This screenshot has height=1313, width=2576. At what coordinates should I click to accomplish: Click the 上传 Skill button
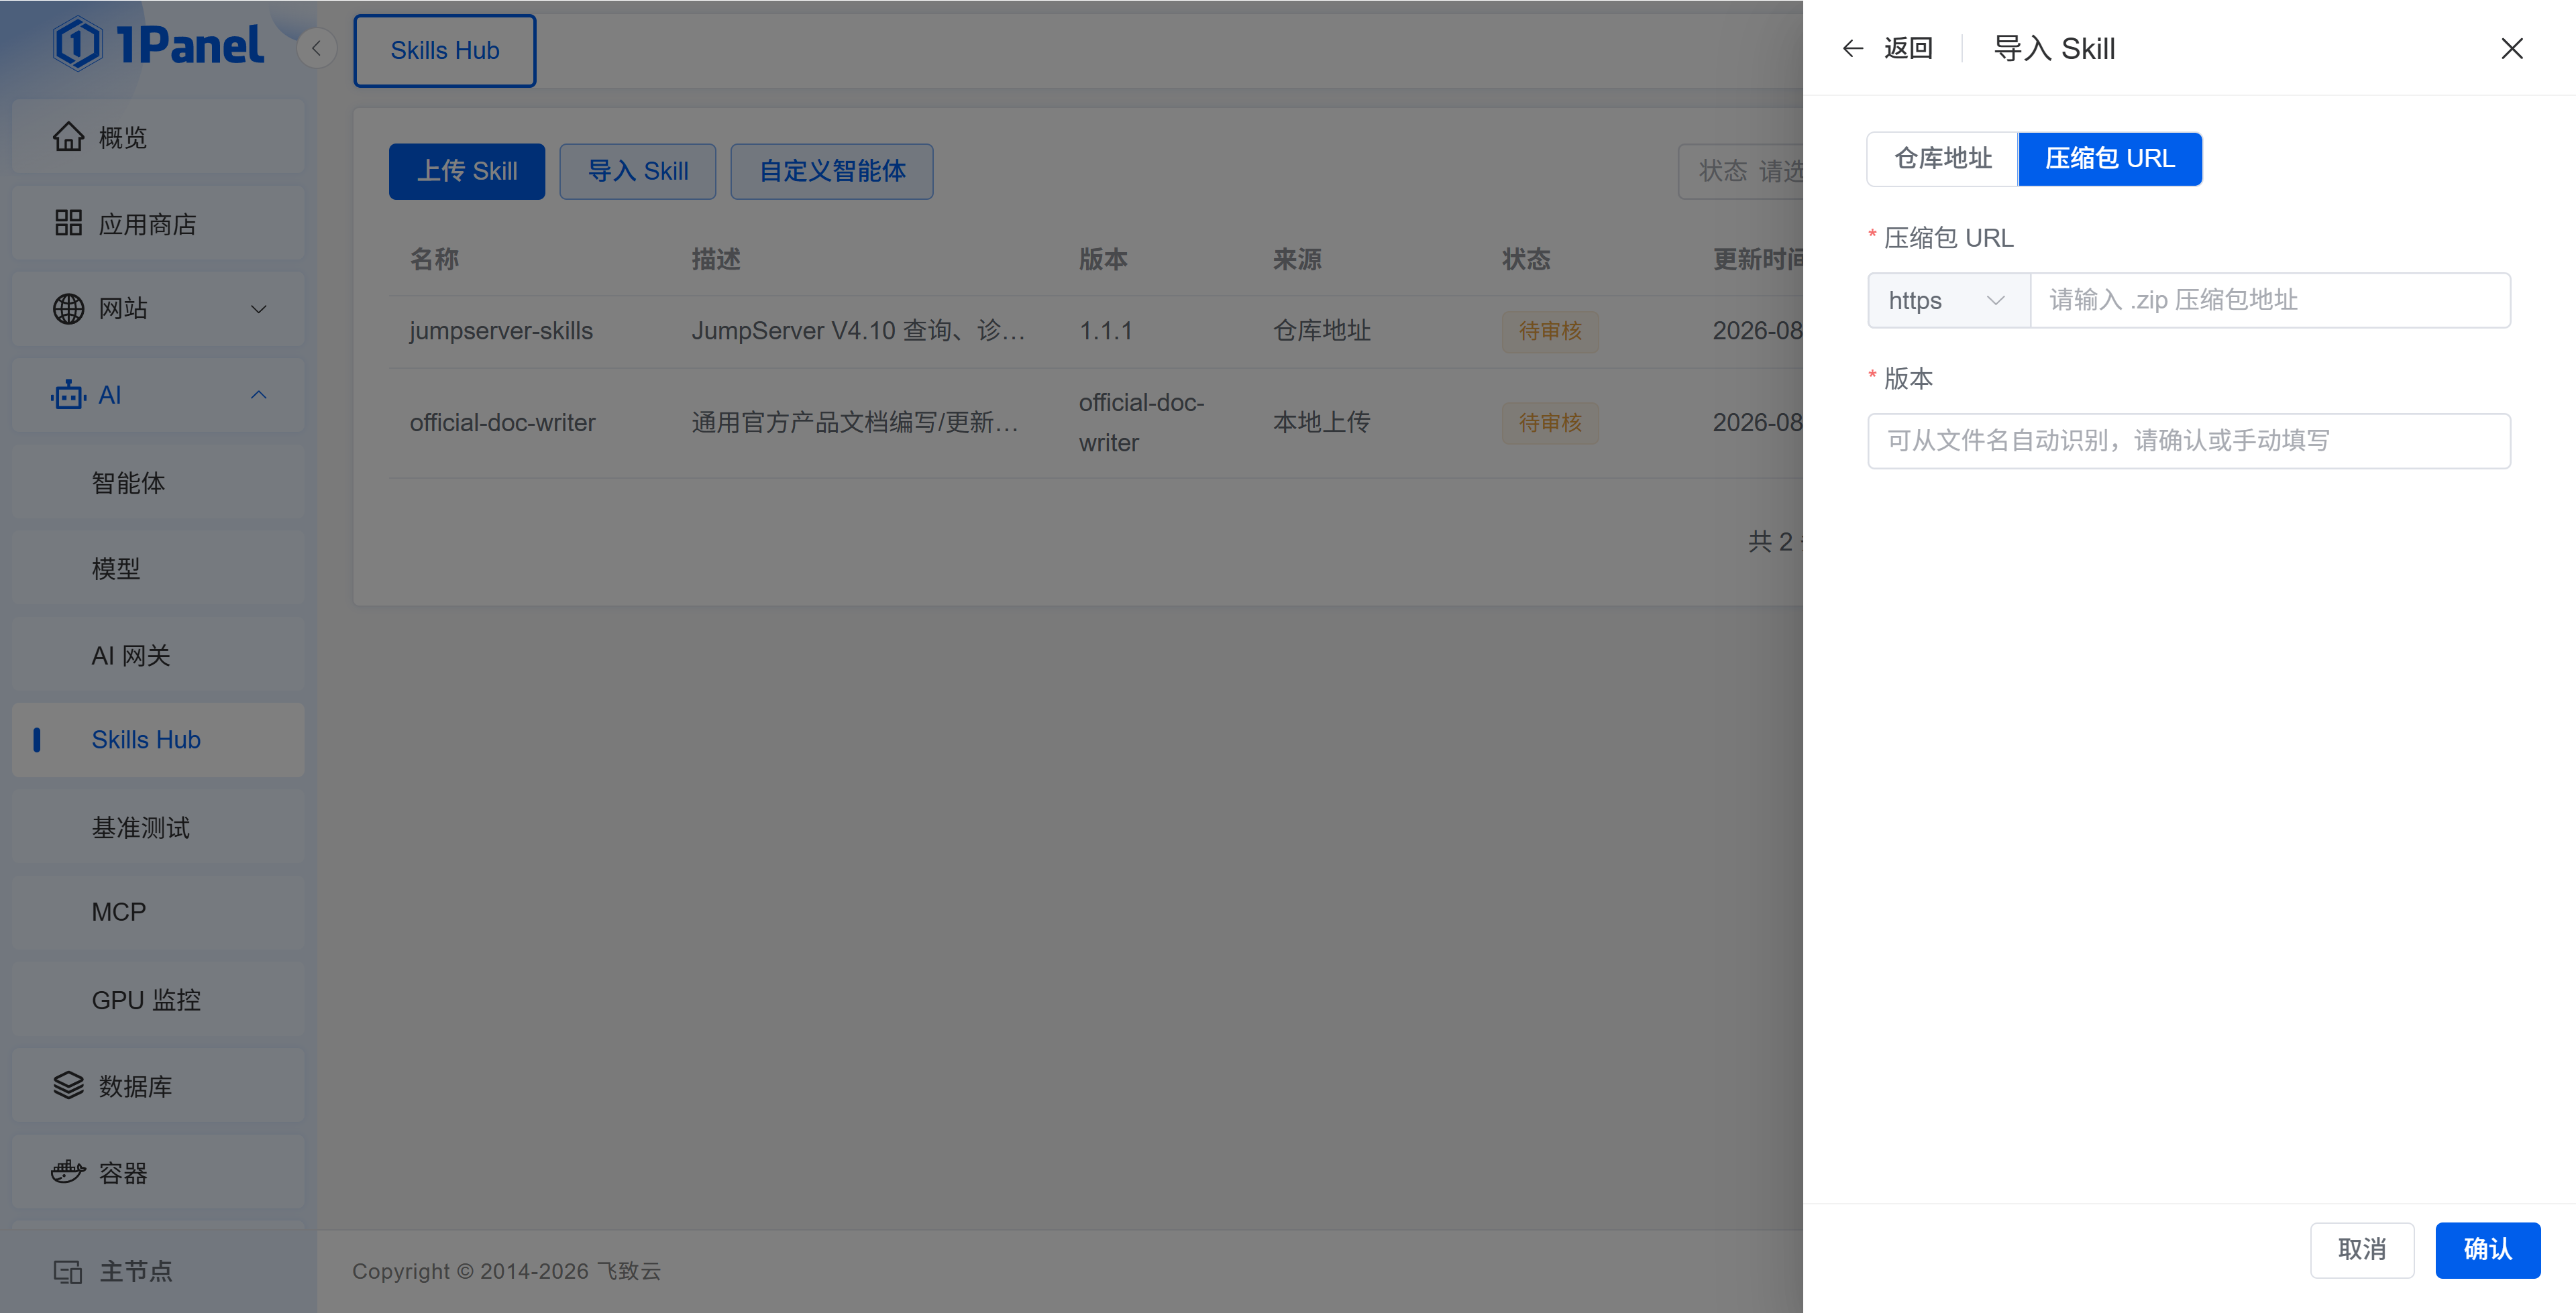(x=467, y=171)
